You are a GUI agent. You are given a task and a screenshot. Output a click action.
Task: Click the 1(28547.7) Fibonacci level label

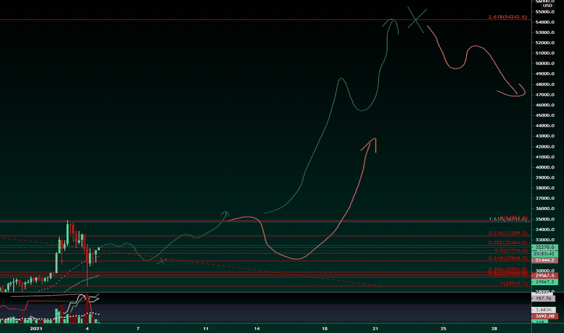514,283
